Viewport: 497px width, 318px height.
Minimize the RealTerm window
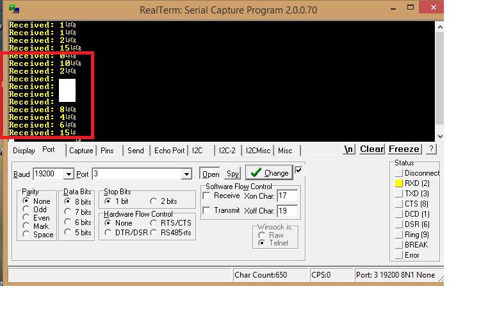[393, 8]
